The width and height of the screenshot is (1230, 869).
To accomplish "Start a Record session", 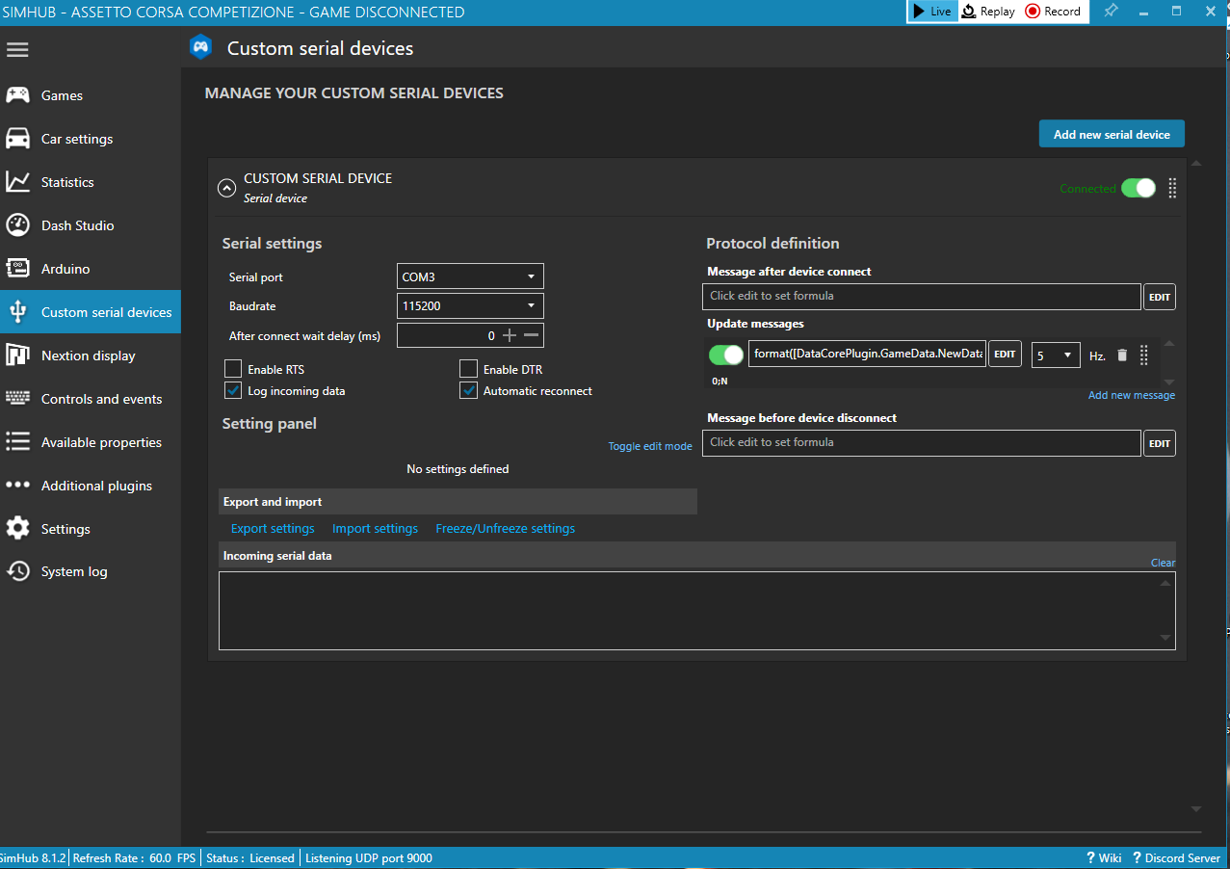I will tap(1052, 12).
